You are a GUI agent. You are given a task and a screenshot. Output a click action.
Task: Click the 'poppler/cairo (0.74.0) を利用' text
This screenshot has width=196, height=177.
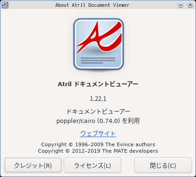(98, 121)
